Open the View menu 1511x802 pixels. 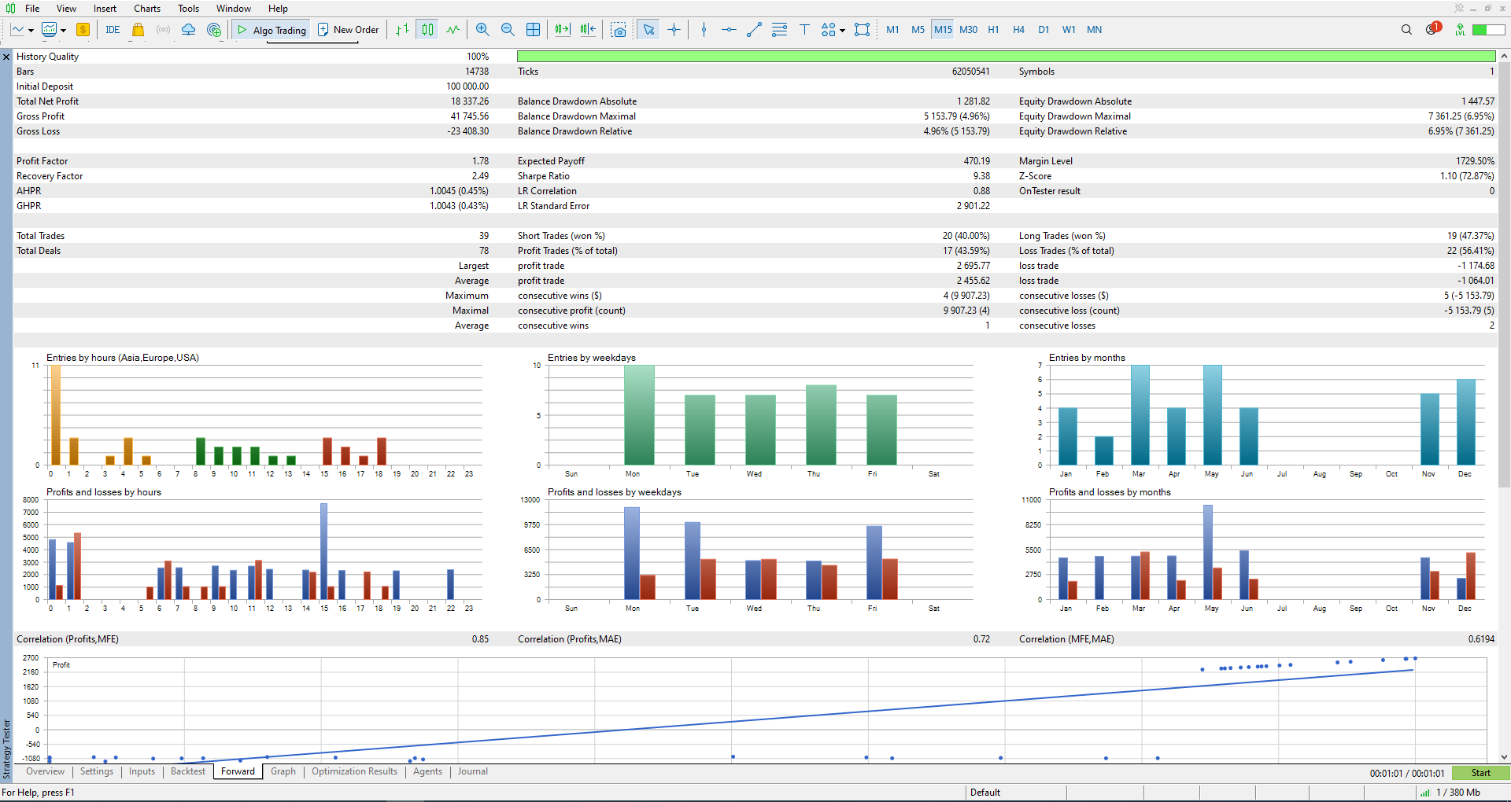point(66,9)
